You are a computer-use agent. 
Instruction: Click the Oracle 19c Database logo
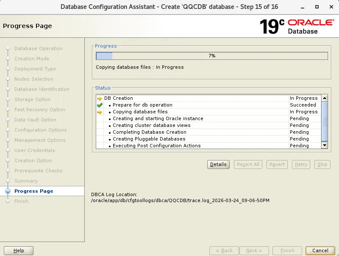[x=297, y=26]
